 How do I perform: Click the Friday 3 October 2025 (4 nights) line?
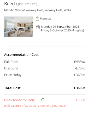(x=62, y=30)
